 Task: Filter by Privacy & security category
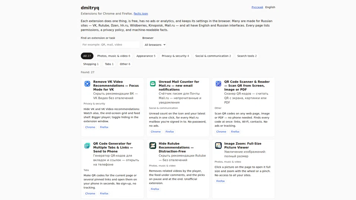[175, 56]
